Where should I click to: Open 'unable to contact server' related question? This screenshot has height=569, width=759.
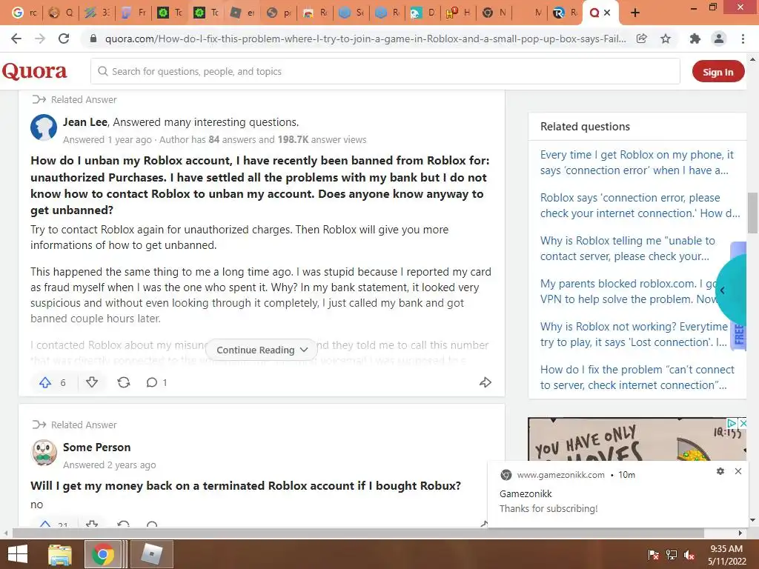coord(628,248)
